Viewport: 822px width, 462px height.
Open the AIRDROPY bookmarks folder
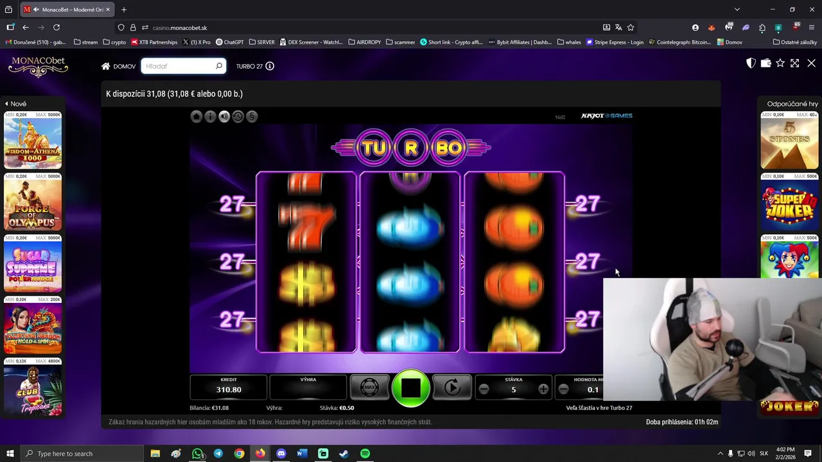[x=365, y=42]
